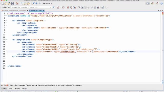Switch to Author editing mode tab
The image size is (164, 92).
tap(17, 88)
